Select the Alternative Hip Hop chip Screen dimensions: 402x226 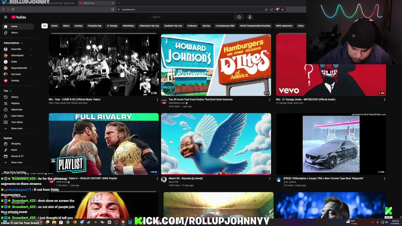pos(149,26)
